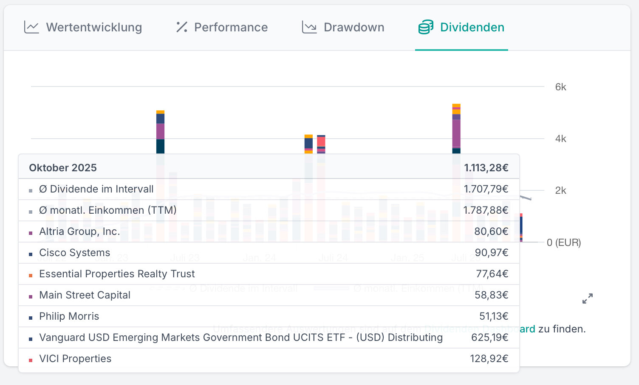The image size is (639, 385).
Task: Click the blue marker beside Cisco Systems
Action: point(31,254)
